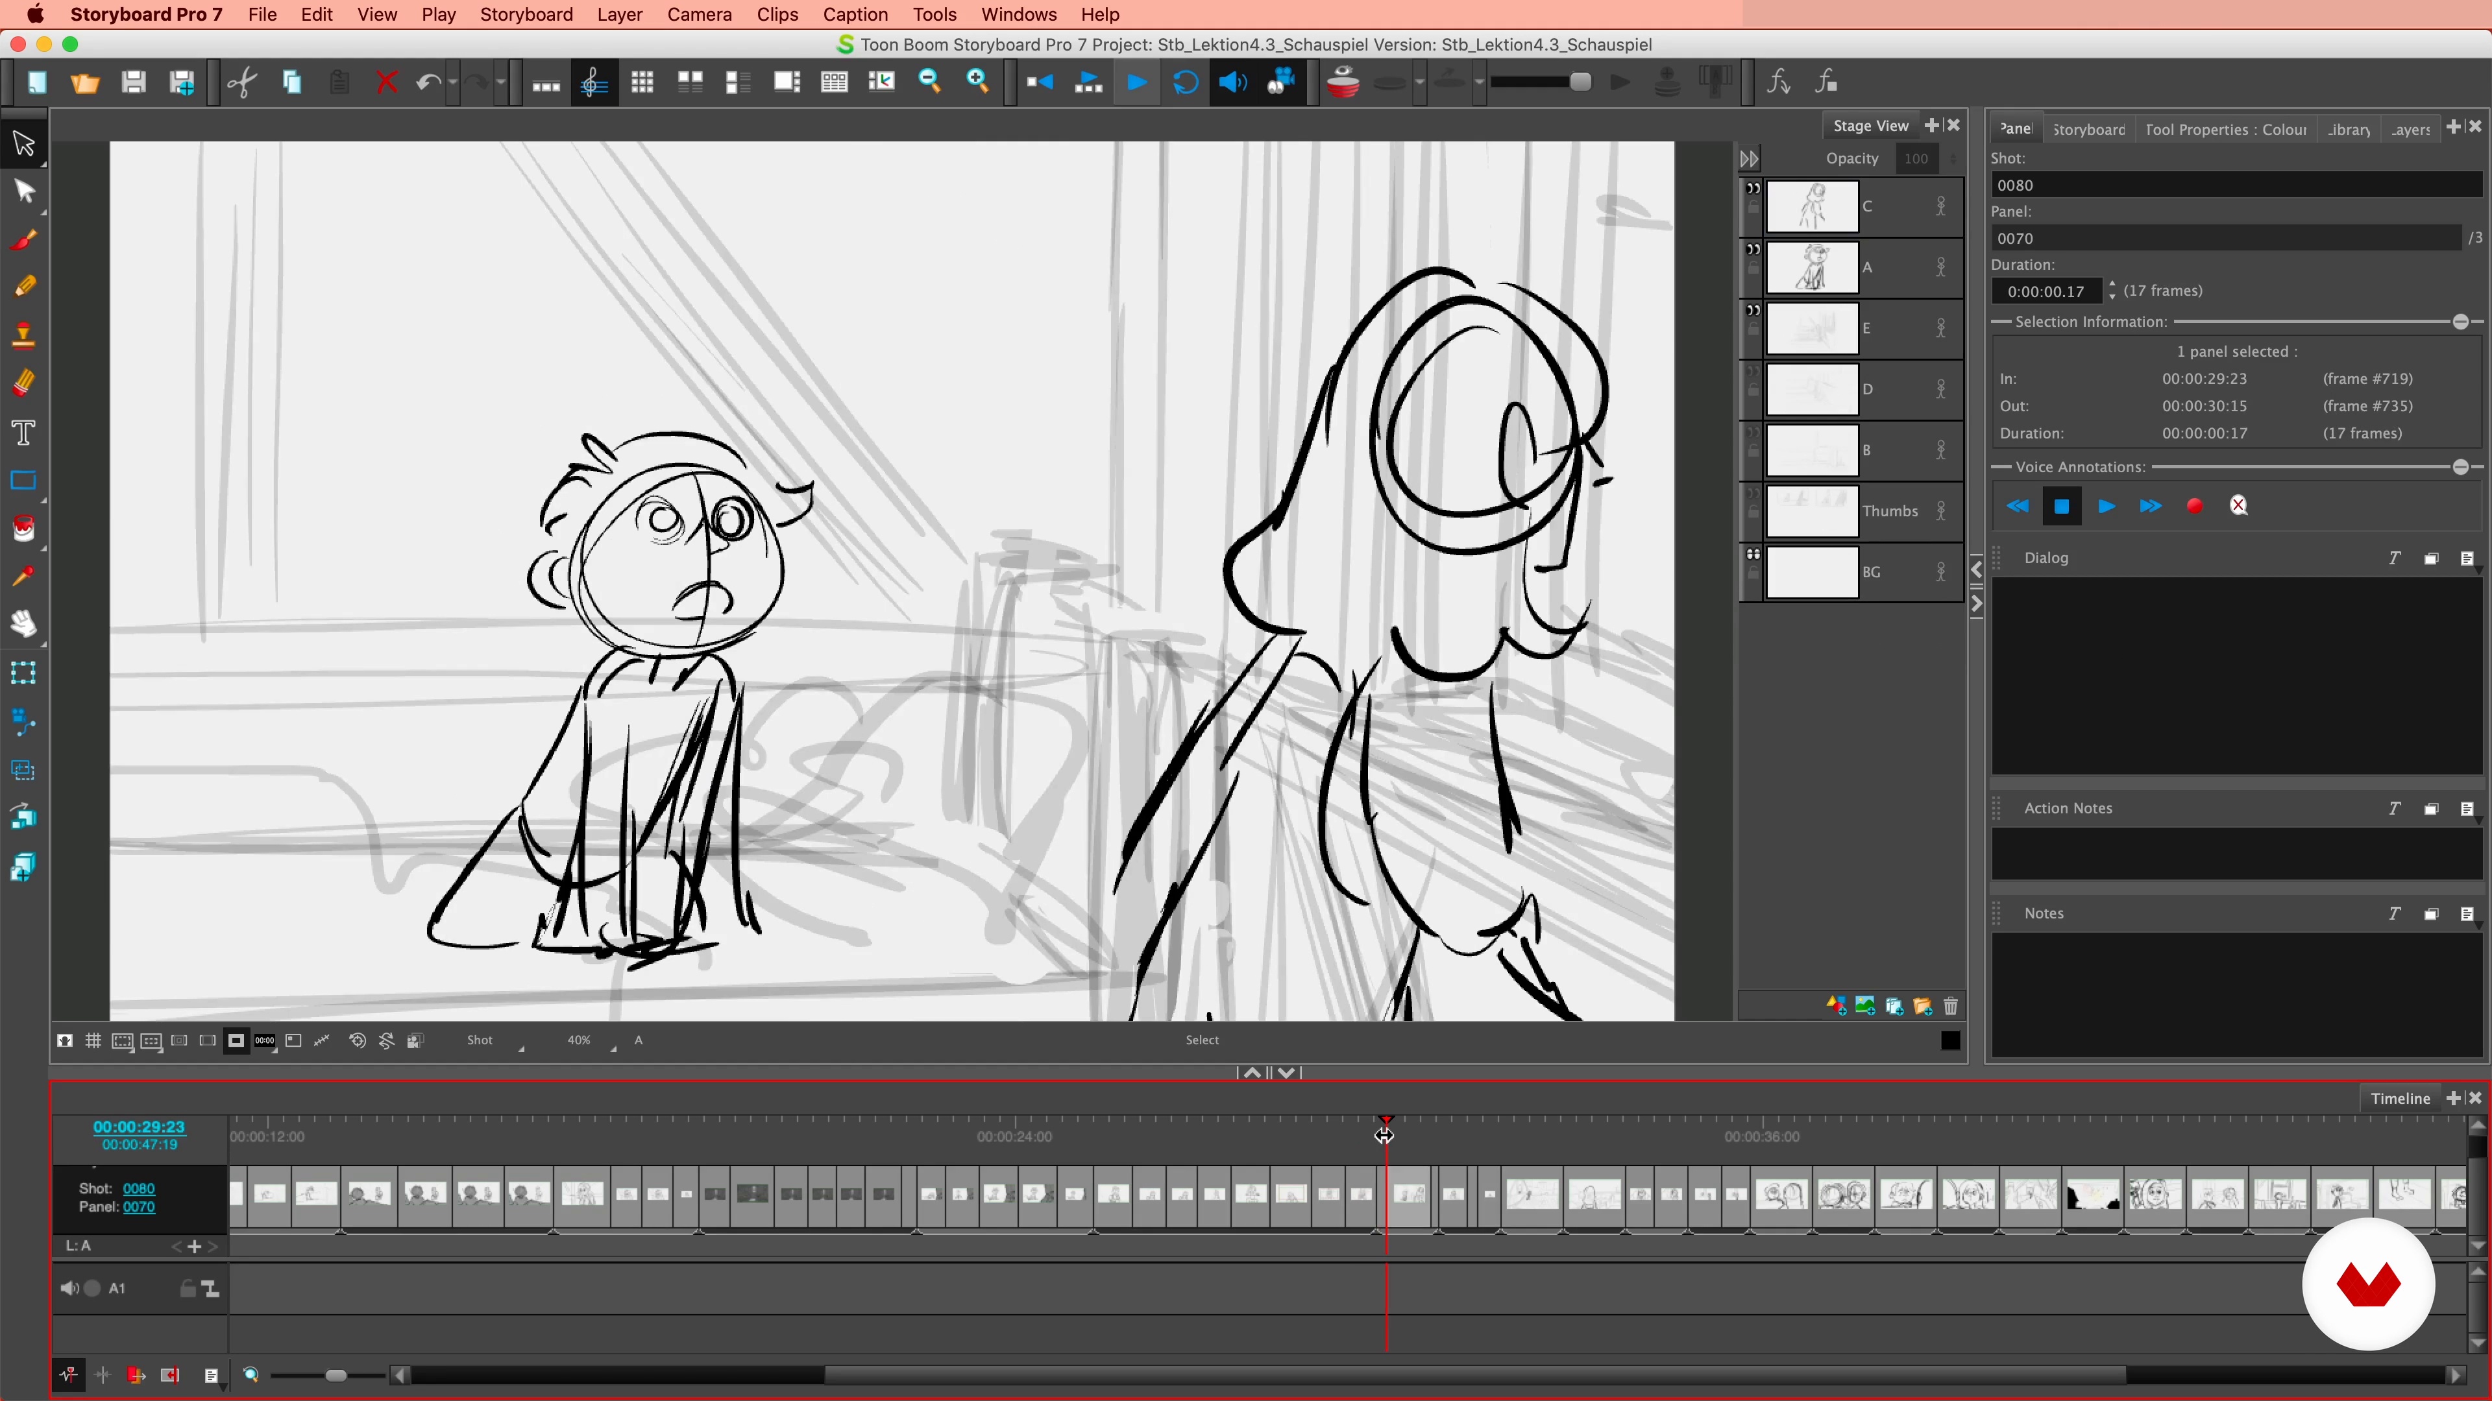Image resolution: width=2492 pixels, height=1401 pixels.
Task: Toggle the Loop playback icon
Action: click(1185, 82)
